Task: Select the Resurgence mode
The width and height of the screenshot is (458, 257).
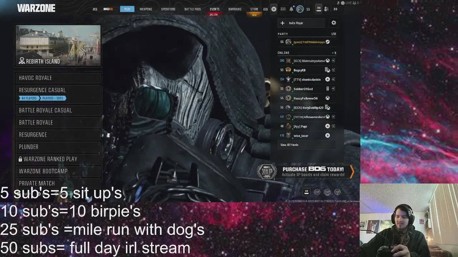Action: tap(58, 135)
